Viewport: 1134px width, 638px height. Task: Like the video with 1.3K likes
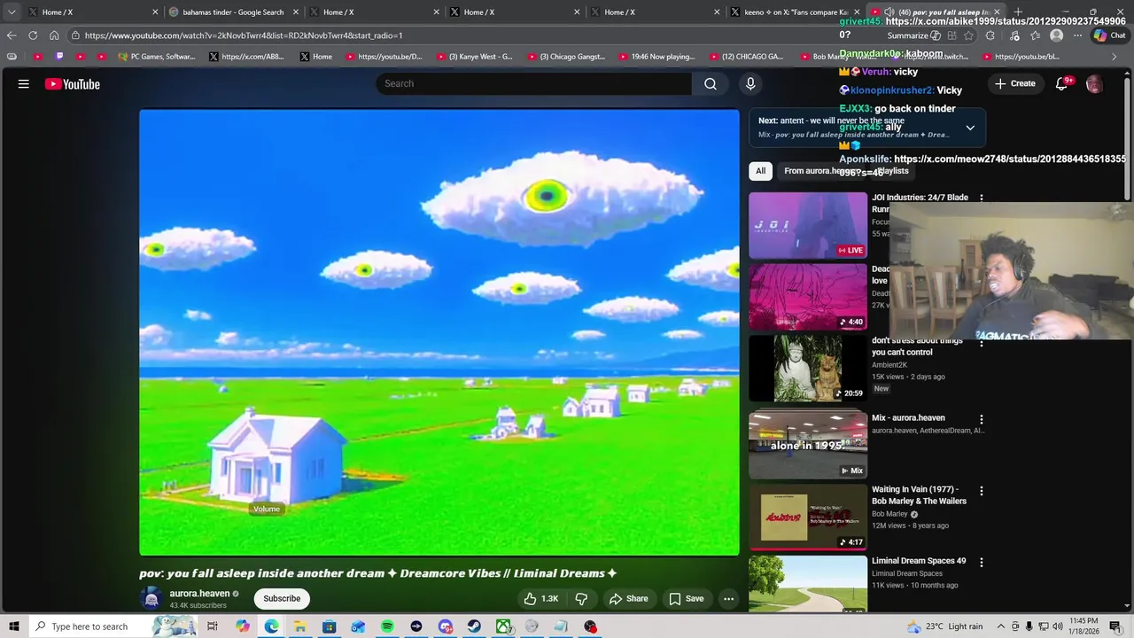(540, 598)
